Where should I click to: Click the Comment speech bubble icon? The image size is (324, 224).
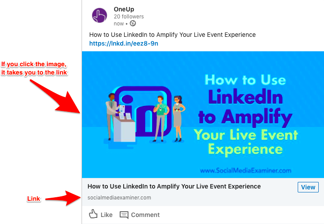tap(124, 215)
